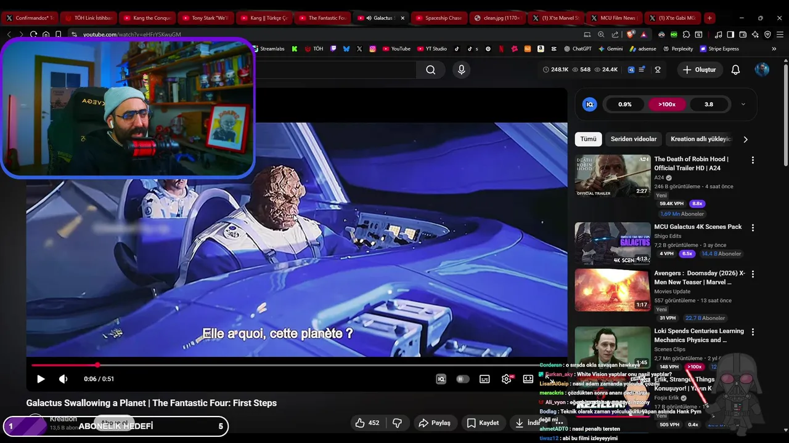Open the browser hamburger menu

click(x=780, y=34)
